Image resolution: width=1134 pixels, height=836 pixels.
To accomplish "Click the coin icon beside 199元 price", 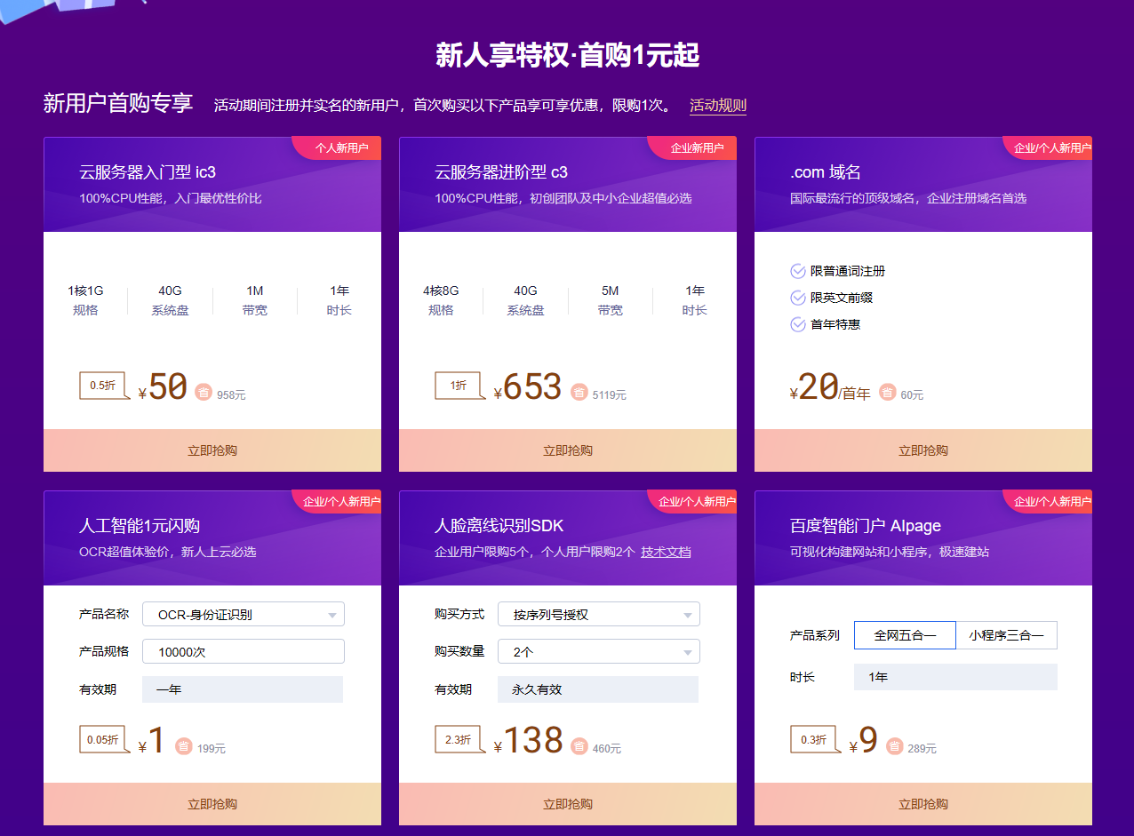I will coord(184,746).
